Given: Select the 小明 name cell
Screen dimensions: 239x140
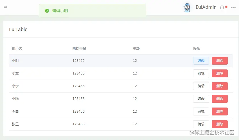Looking at the screenshot, I should click(x=15, y=61).
